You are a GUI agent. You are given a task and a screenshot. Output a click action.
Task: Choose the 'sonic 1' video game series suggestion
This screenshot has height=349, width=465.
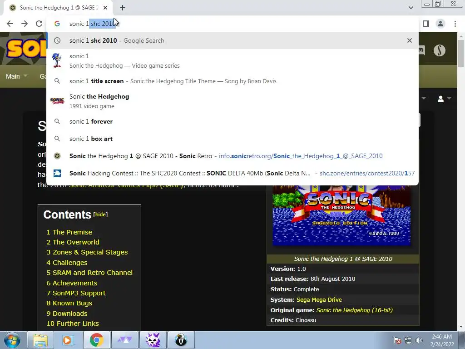[232, 60]
